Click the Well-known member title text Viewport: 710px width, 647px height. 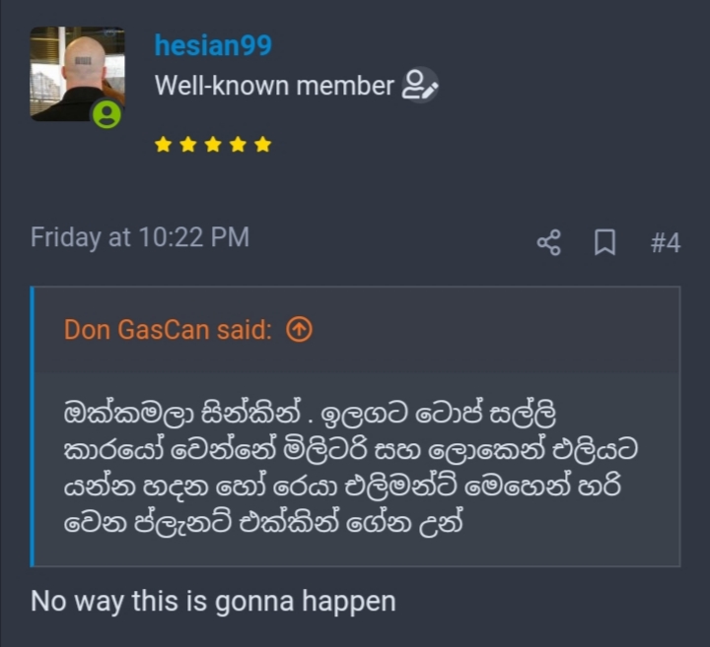(274, 85)
